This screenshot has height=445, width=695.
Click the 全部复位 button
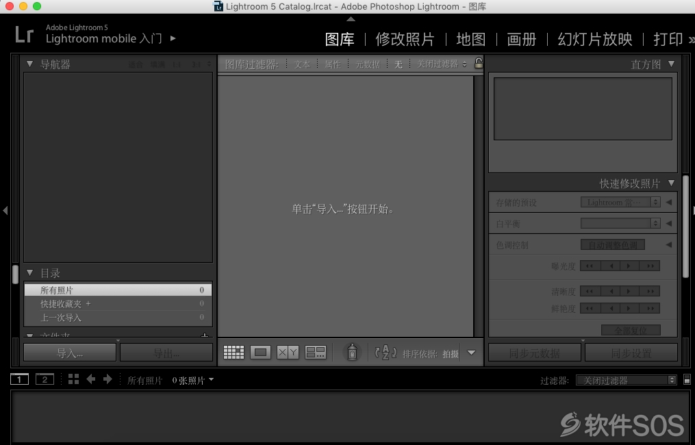tap(631, 330)
